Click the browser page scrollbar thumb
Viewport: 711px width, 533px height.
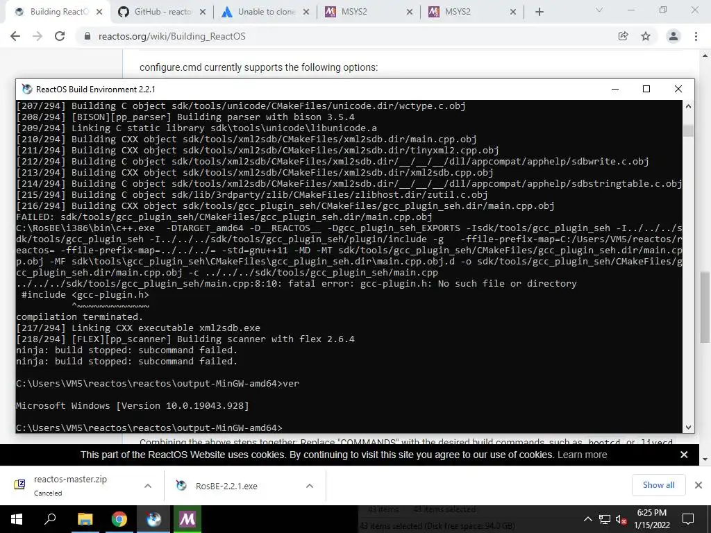(705, 307)
